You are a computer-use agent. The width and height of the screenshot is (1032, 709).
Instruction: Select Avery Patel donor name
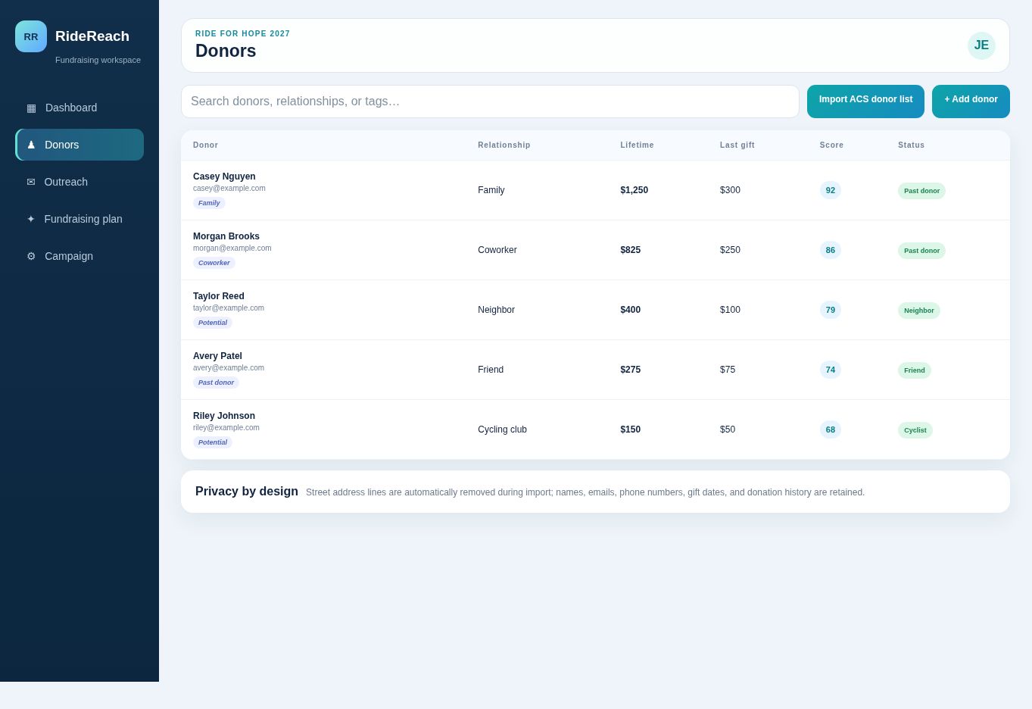coord(217,356)
